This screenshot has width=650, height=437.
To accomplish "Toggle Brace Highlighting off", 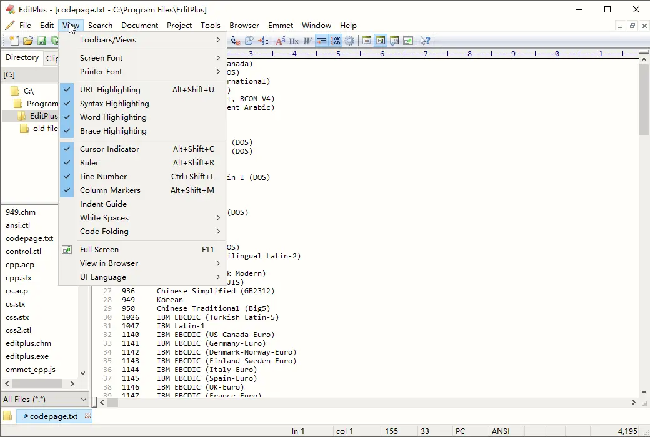I will point(143,130).
